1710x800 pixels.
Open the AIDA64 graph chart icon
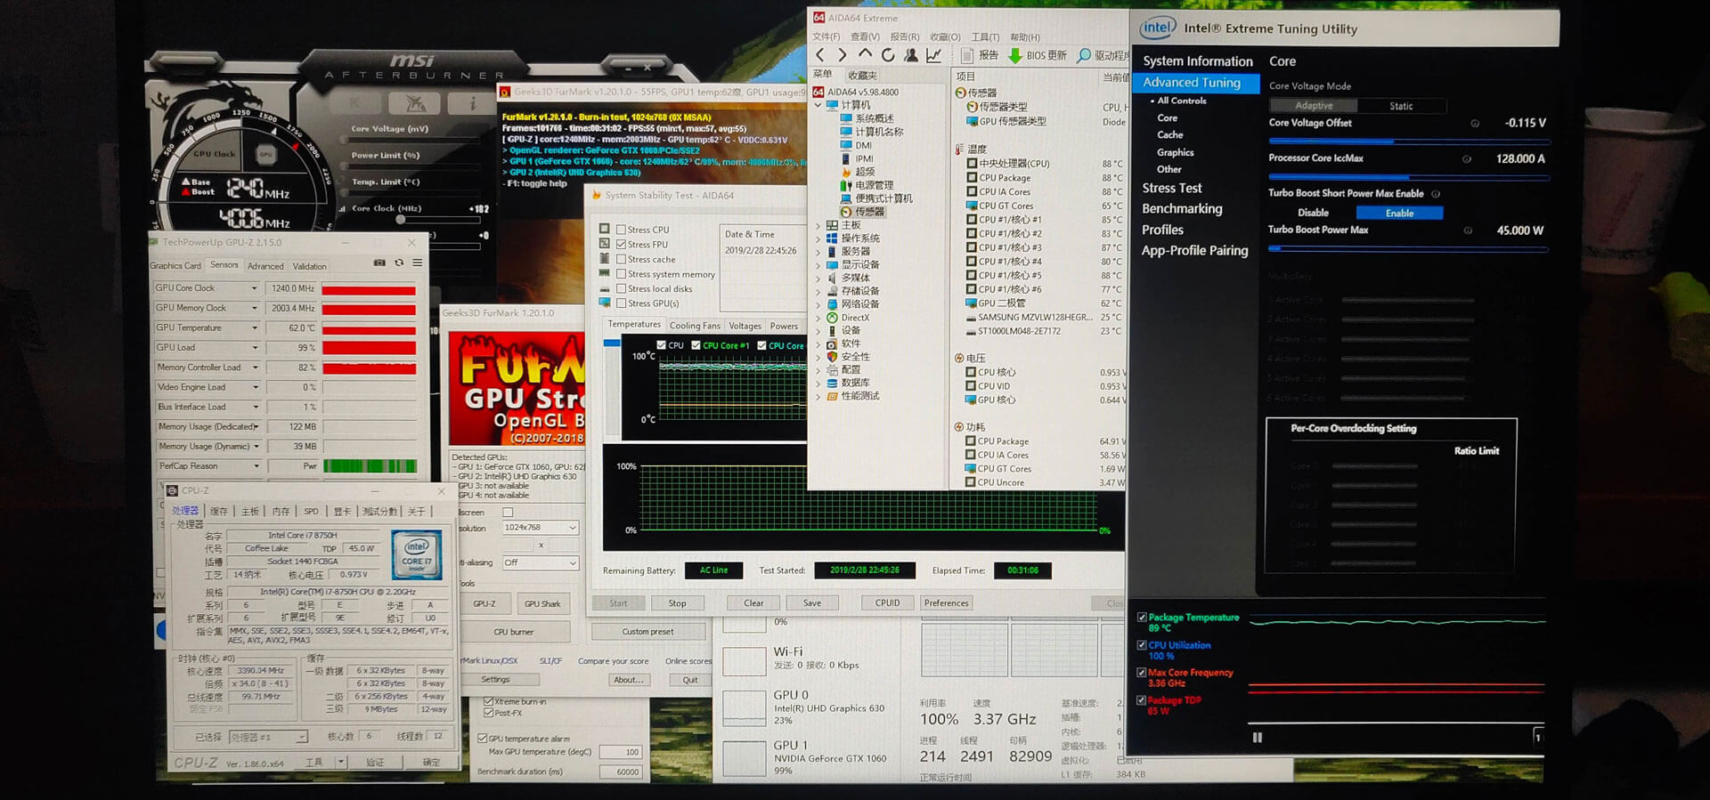coord(934,55)
